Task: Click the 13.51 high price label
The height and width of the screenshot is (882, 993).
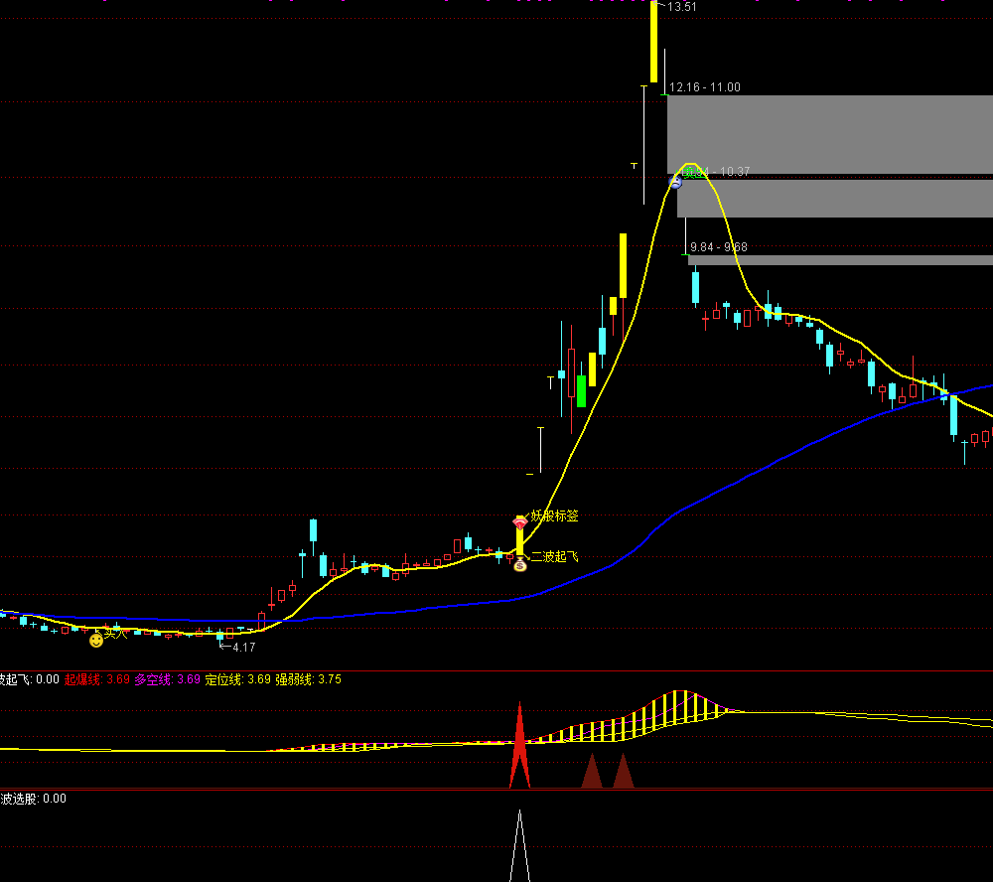Action: pos(682,7)
